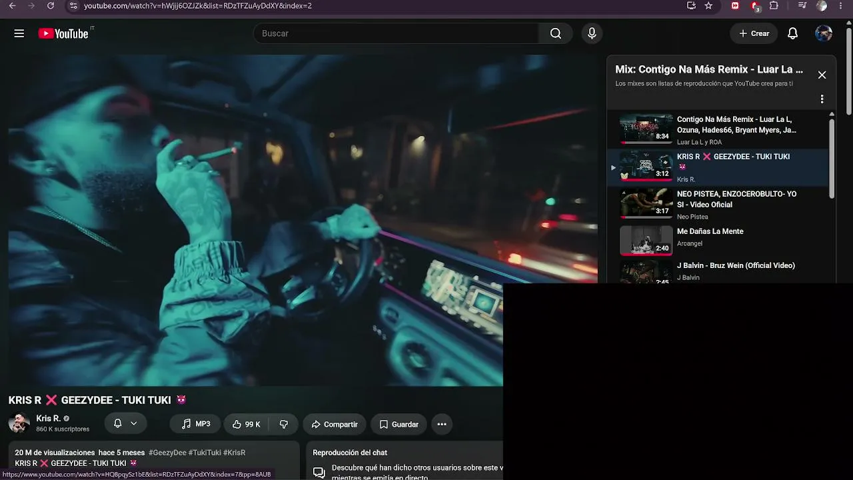Dislike the video with thumbs down
853x480 pixels.
[x=284, y=424]
